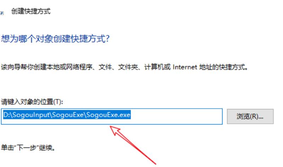Click the .exe file name ending the path
Image resolution: width=283 pixels, height=167 pixels.
[x=108, y=115]
